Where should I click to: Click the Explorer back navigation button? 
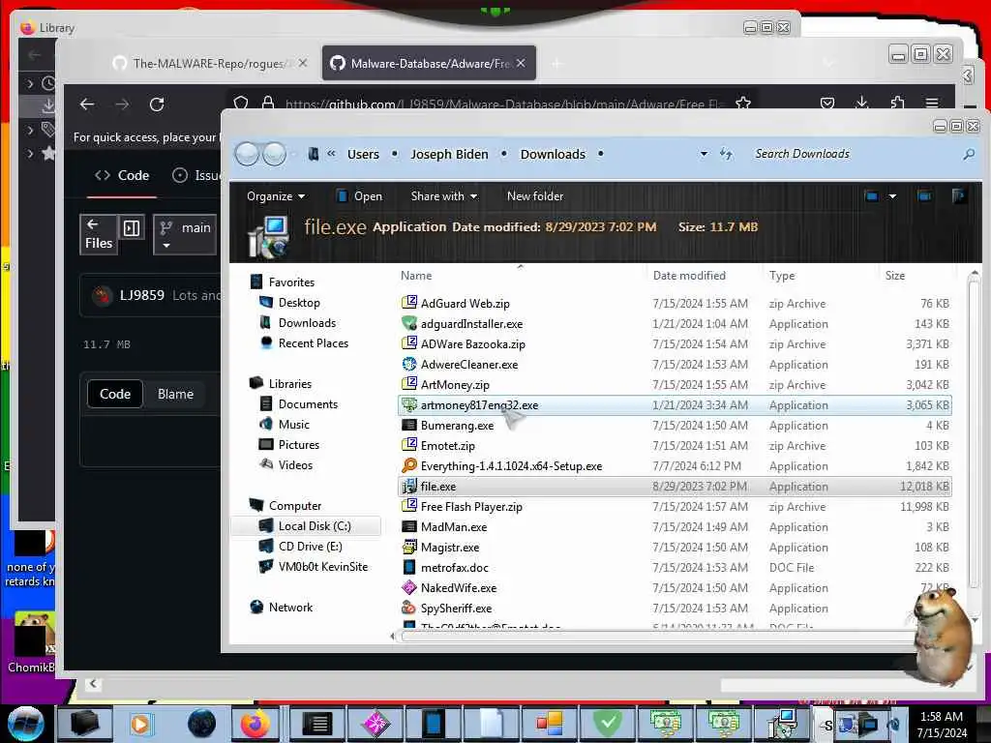pyautogui.click(x=247, y=154)
